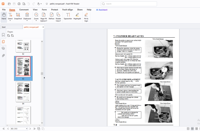Open the Fill & Sign tool
This screenshot has height=131, width=200.
point(86,17)
